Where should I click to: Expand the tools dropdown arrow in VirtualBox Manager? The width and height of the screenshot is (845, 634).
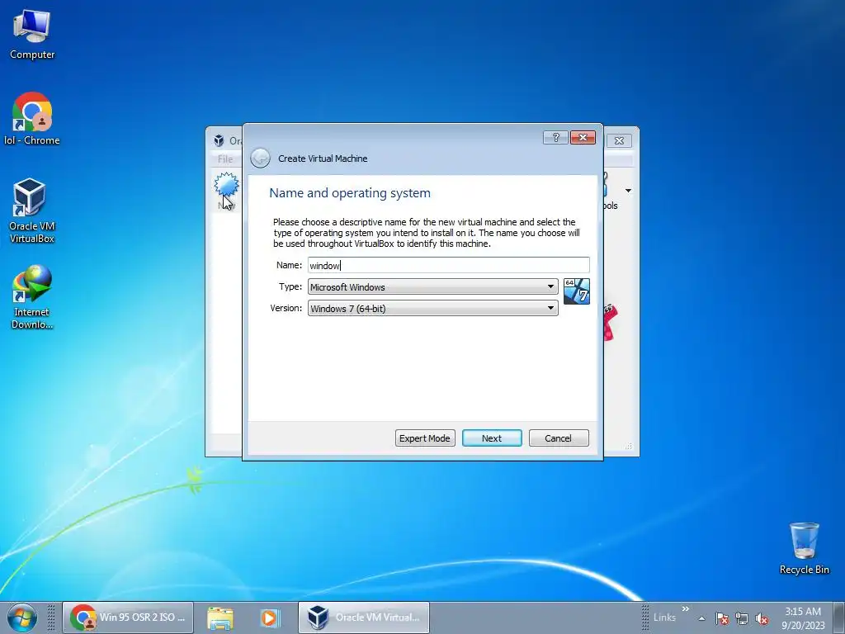pyautogui.click(x=628, y=191)
